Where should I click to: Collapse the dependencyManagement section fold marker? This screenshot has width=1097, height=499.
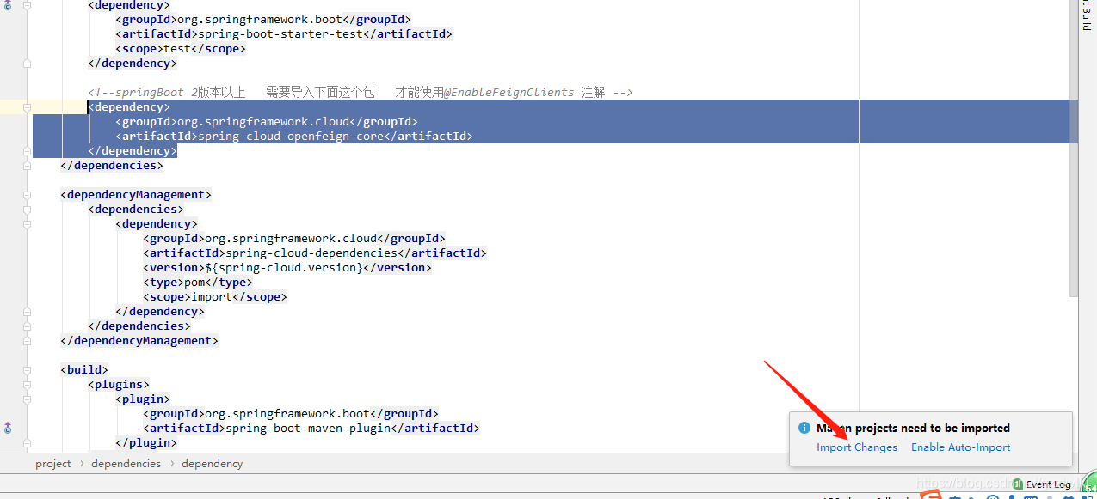coord(27,194)
